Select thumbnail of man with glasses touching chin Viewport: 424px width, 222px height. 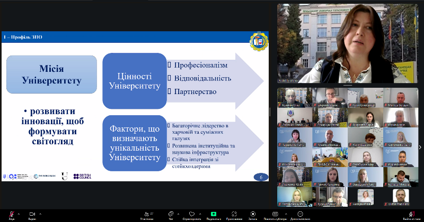tap(330, 97)
